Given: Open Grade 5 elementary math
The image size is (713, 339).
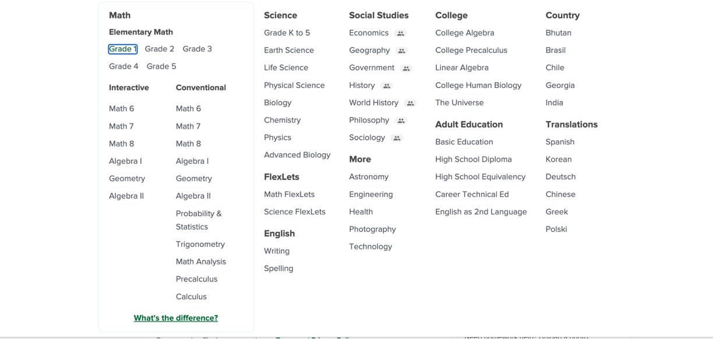Looking at the screenshot, I should click(x=161, y=66).
